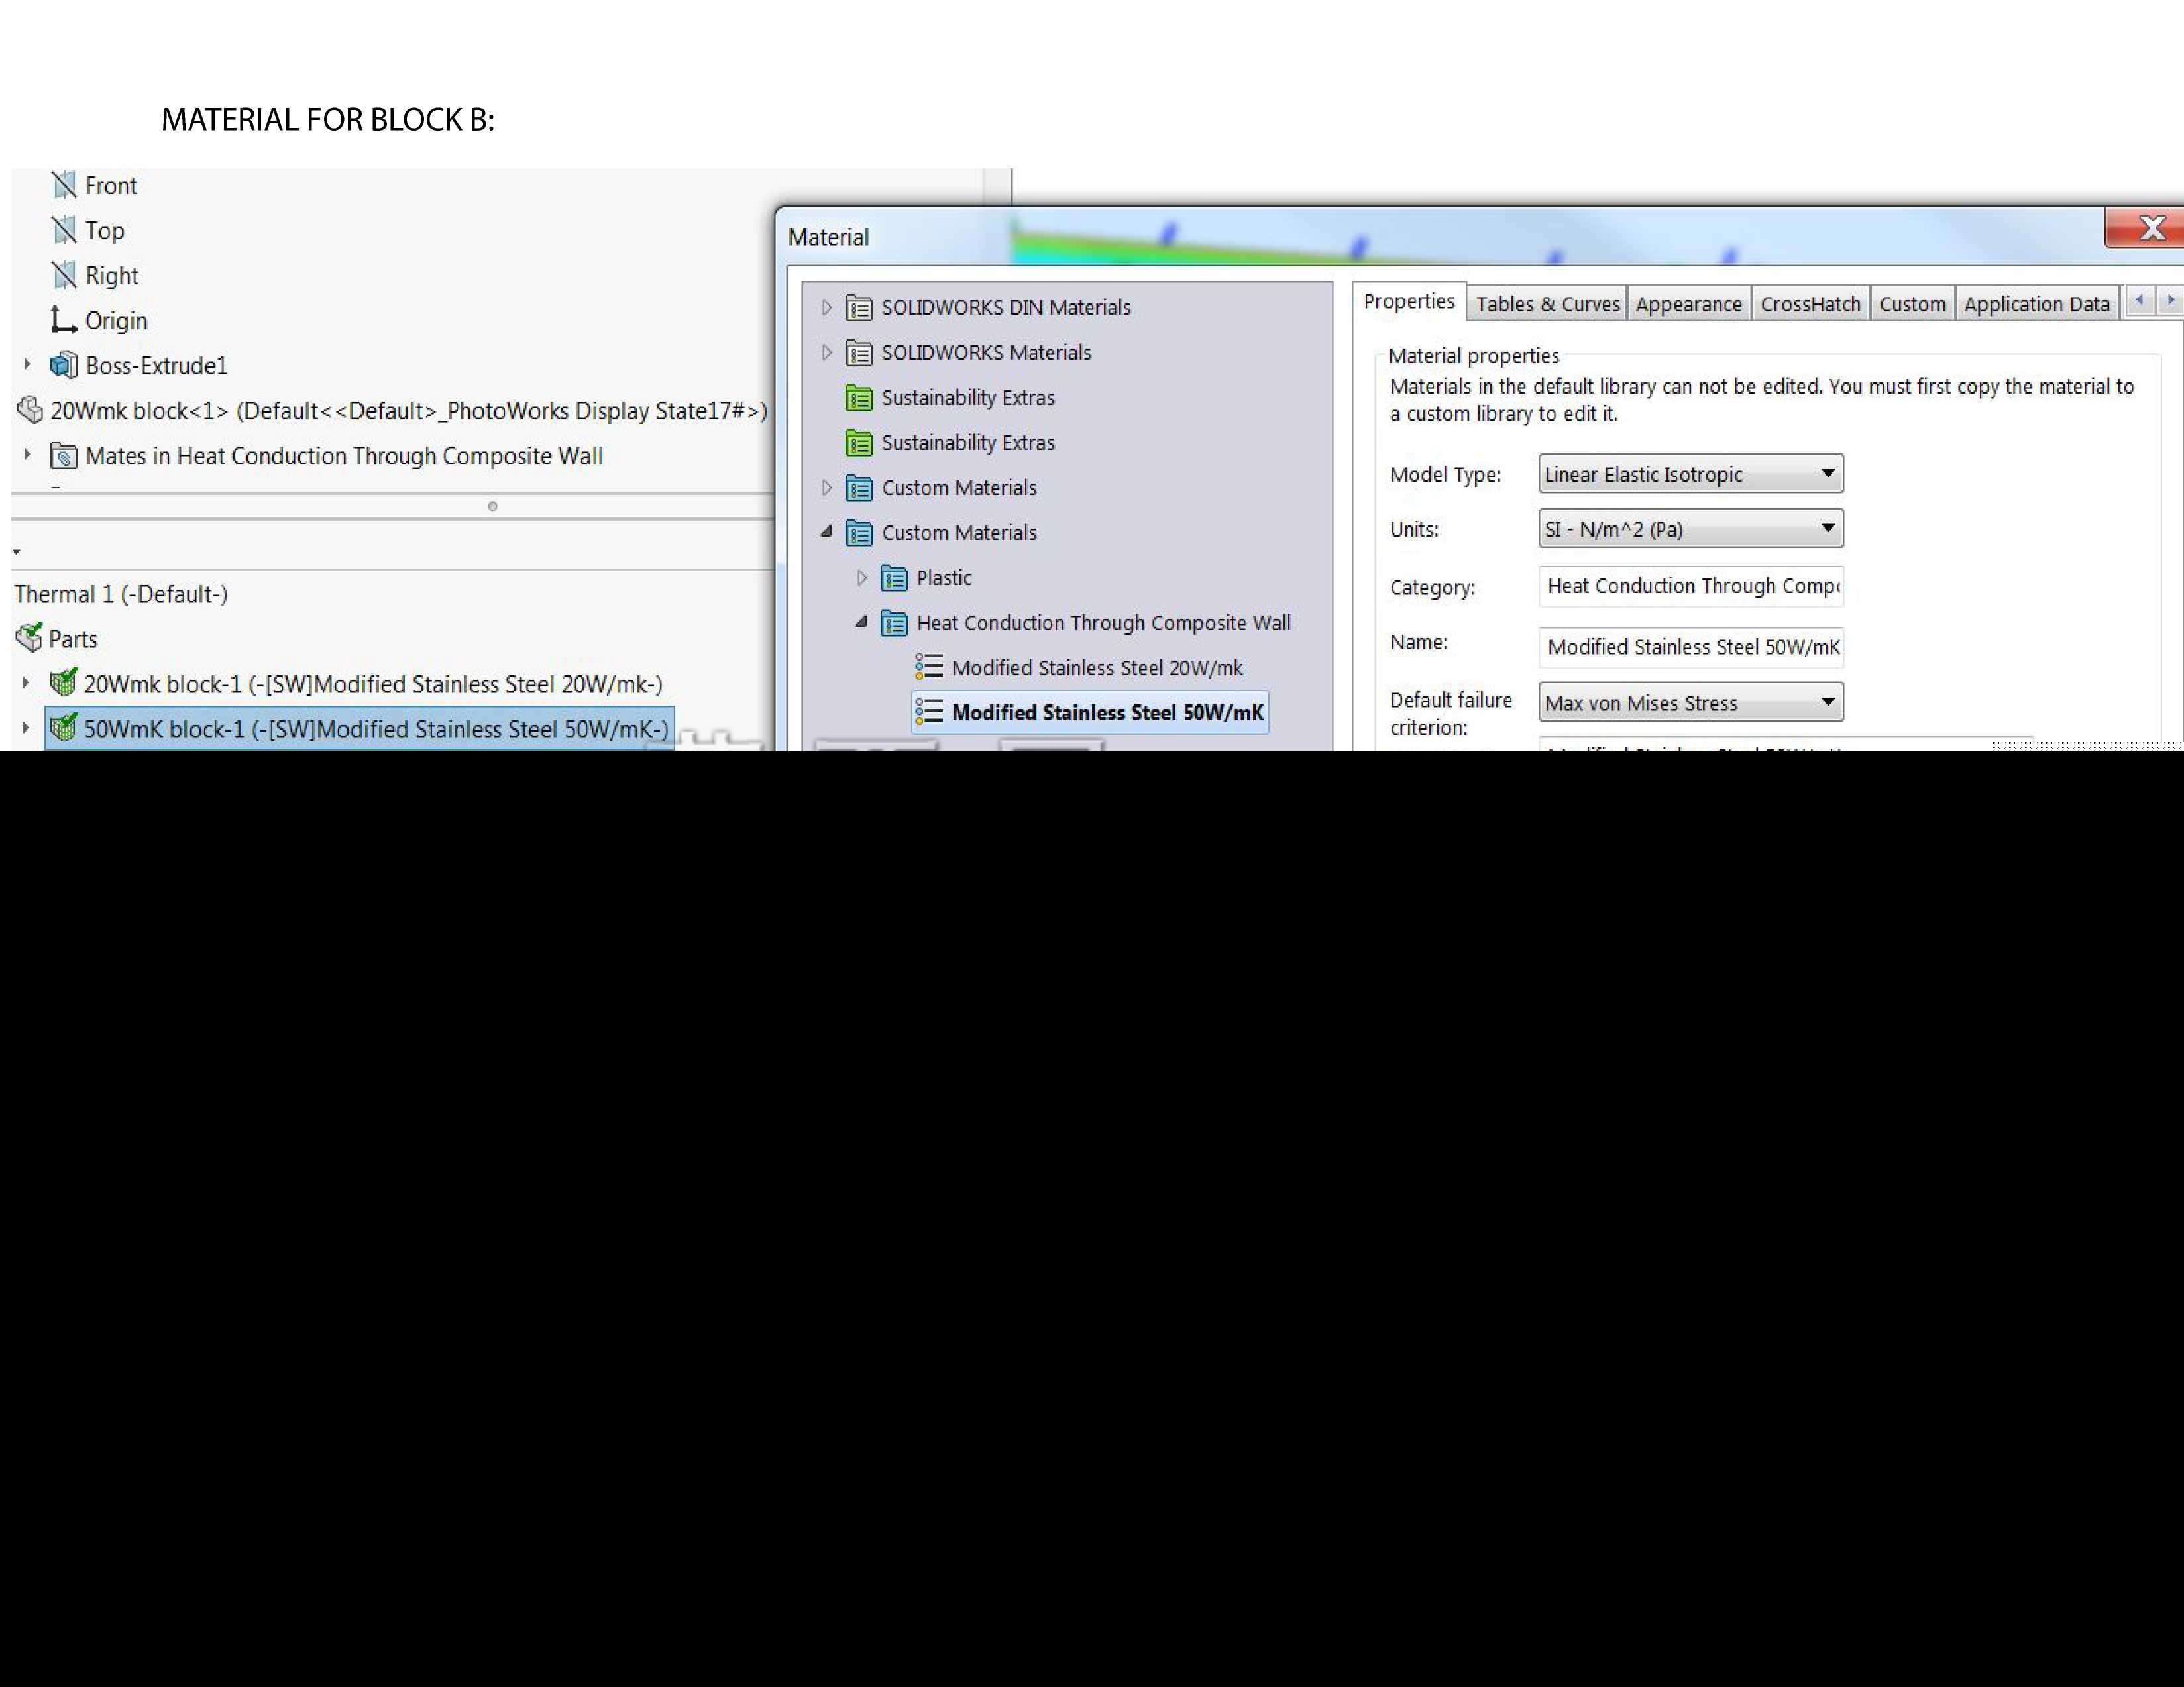The width and height of the screenshot is (2184, 1687).
Task: Click the Category input field
Action: point(1691,586)
